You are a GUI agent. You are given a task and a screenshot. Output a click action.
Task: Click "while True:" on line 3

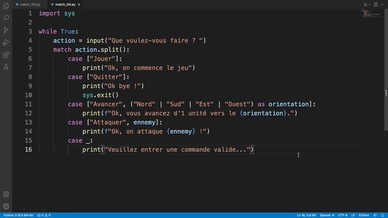(x=58, y=31)
